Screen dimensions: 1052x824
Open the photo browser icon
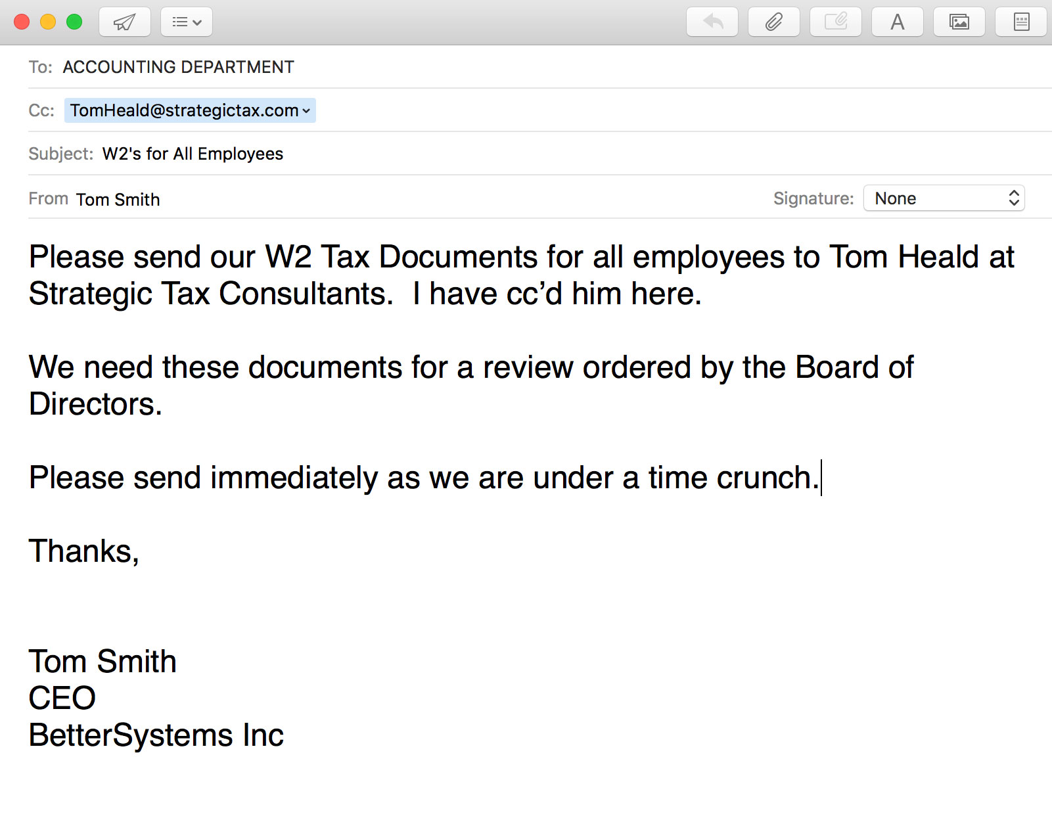[959, 22]
